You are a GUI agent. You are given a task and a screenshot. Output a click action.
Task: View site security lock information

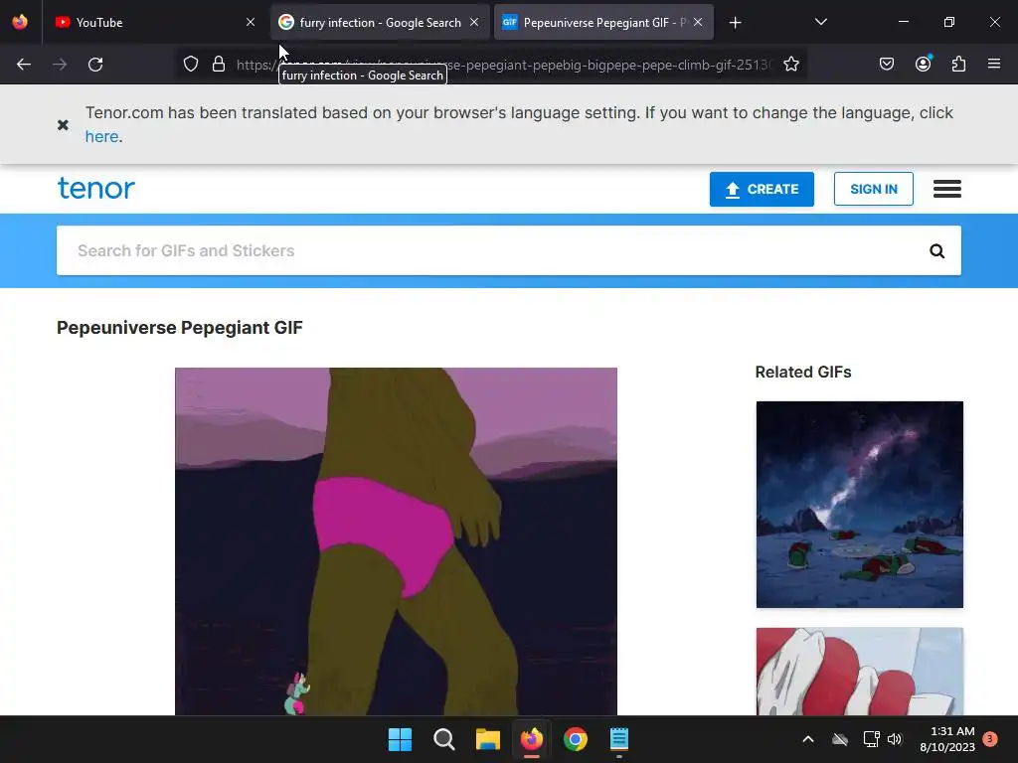click(x=219, y=65)
